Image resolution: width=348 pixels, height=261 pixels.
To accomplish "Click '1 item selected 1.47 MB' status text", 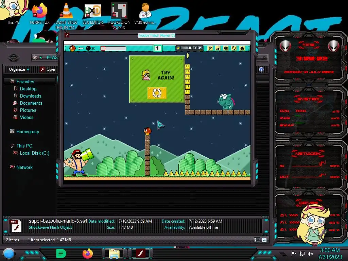I will [x=50, y=240].
